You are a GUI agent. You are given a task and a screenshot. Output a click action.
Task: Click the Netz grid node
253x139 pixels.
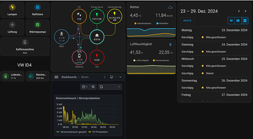click(62, 37)
